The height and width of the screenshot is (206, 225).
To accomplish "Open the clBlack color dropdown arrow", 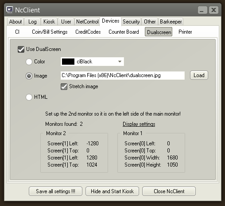I will pyautogui.click(x=120, y=62).
